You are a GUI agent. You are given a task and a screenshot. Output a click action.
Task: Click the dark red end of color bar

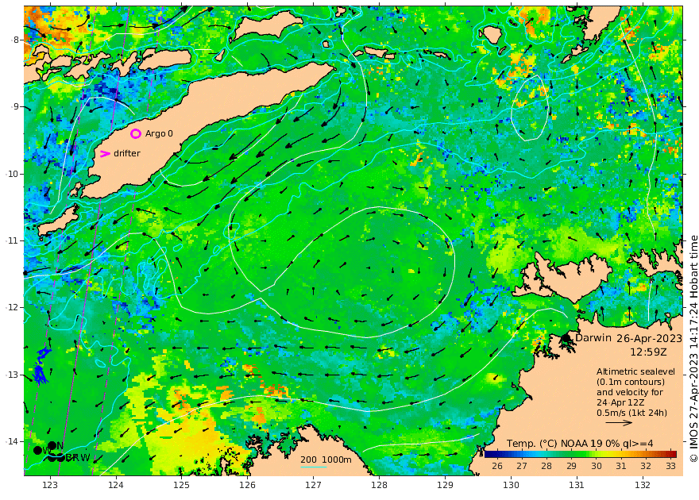click(672, 454)
